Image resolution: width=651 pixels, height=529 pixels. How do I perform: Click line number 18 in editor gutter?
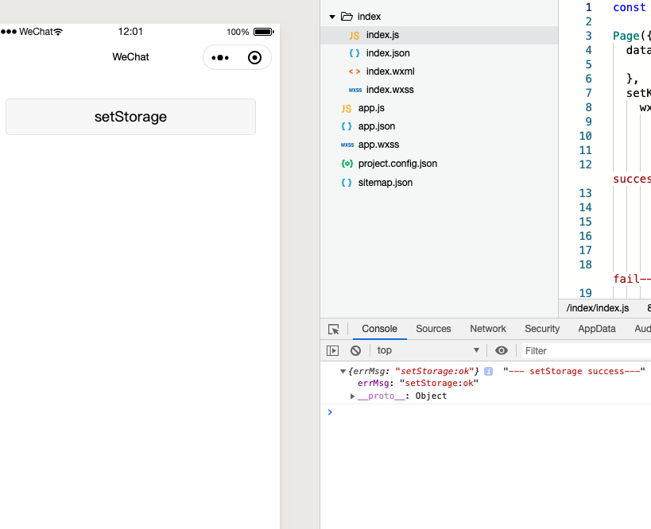click(585, 264)
